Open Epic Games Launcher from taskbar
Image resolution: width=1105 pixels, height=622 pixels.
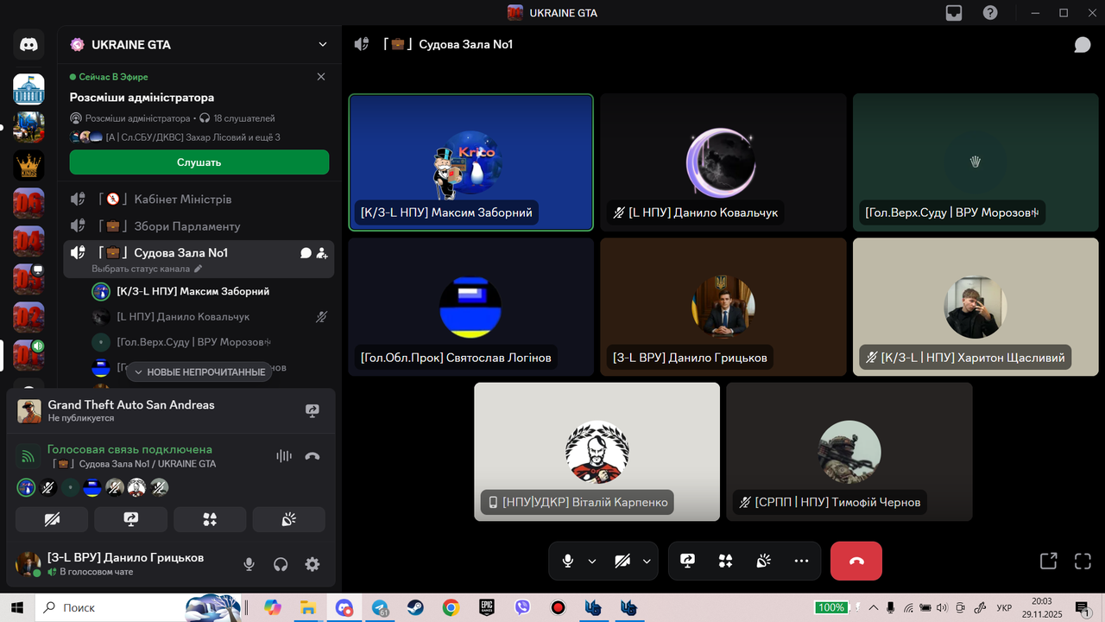tap(487, 608)
